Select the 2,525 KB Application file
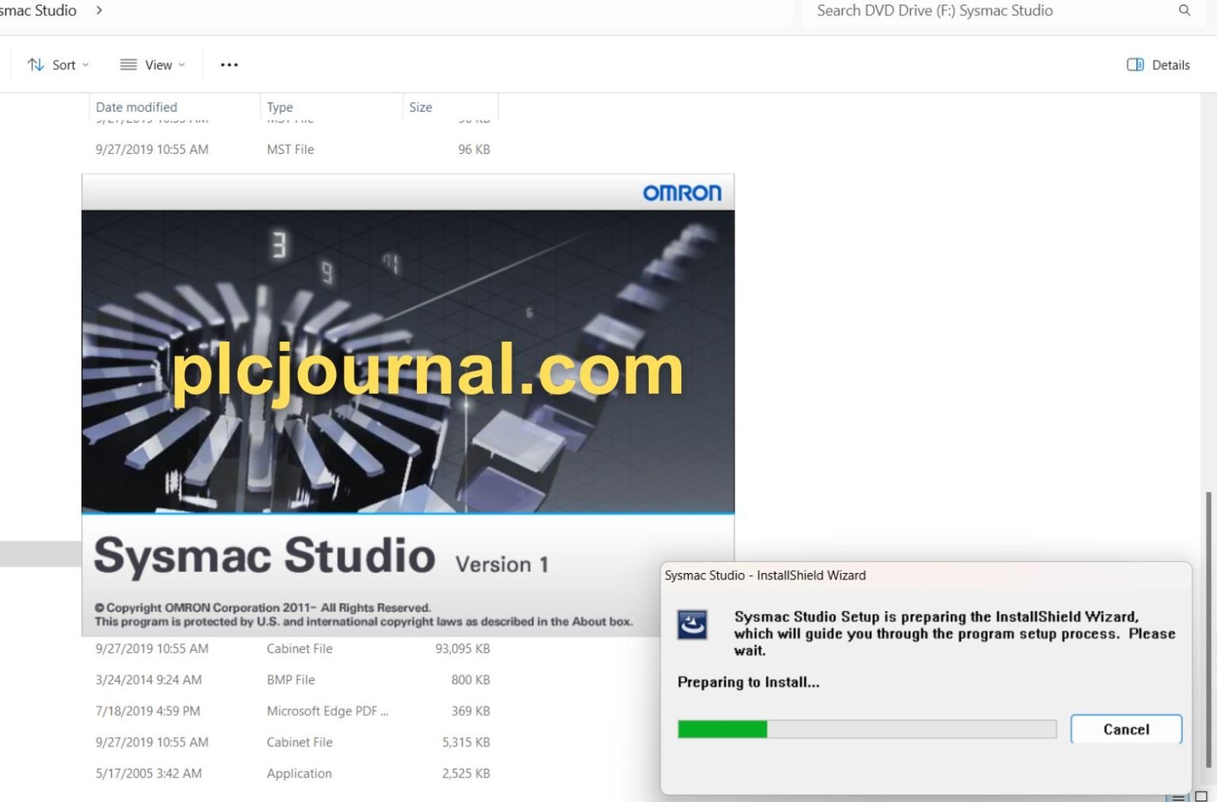The width and height of the screenshot is (1217, 802). click(299, 773)
